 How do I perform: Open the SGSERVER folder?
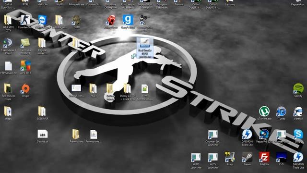(42, 111)
